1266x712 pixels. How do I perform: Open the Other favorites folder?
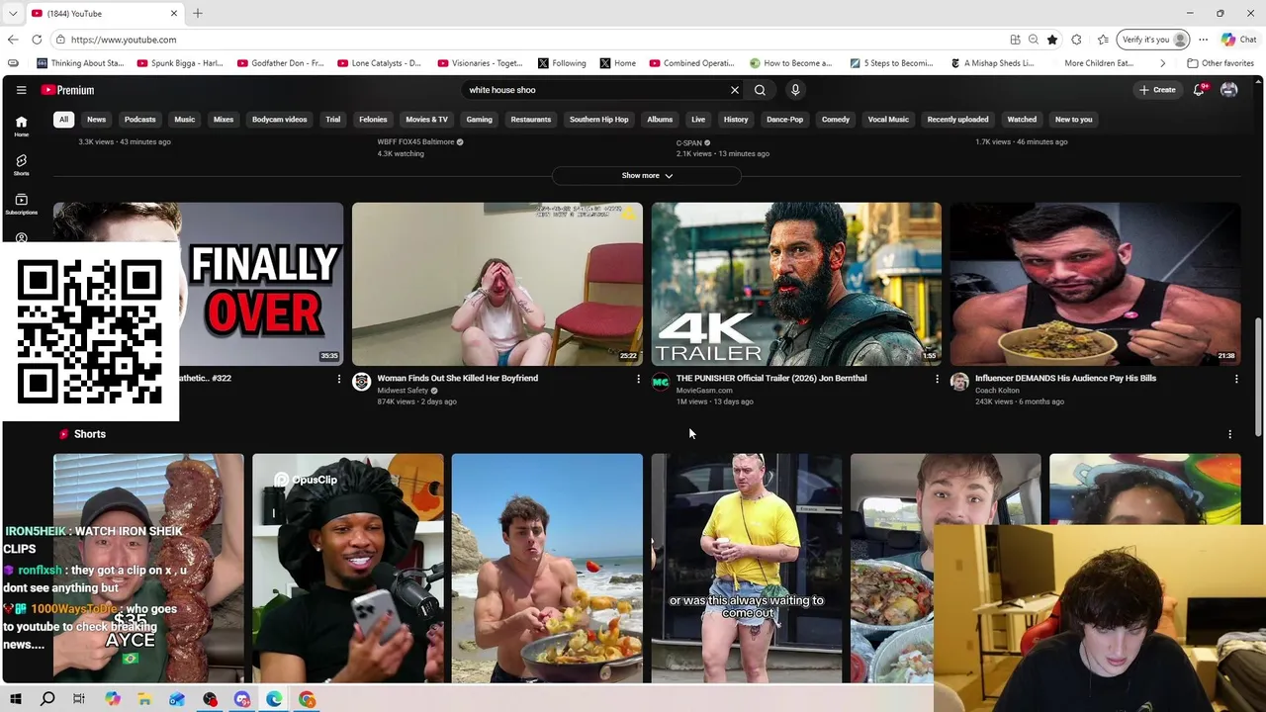tap(1221, 63)
